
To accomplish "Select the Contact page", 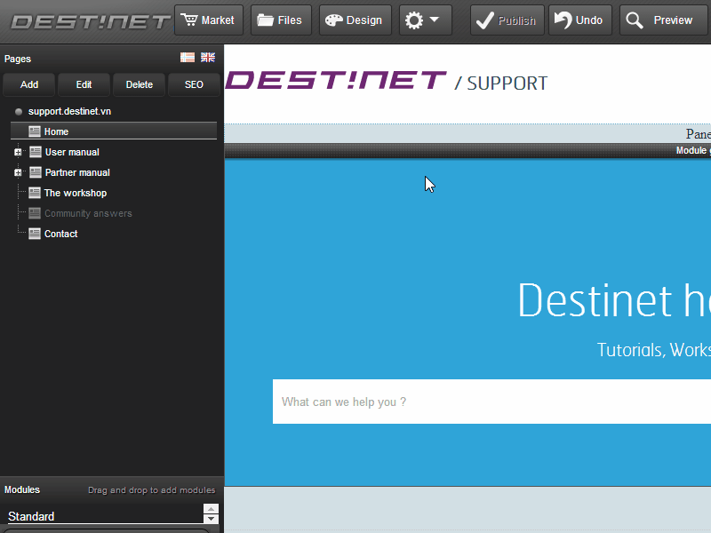I will coord(60,234).
